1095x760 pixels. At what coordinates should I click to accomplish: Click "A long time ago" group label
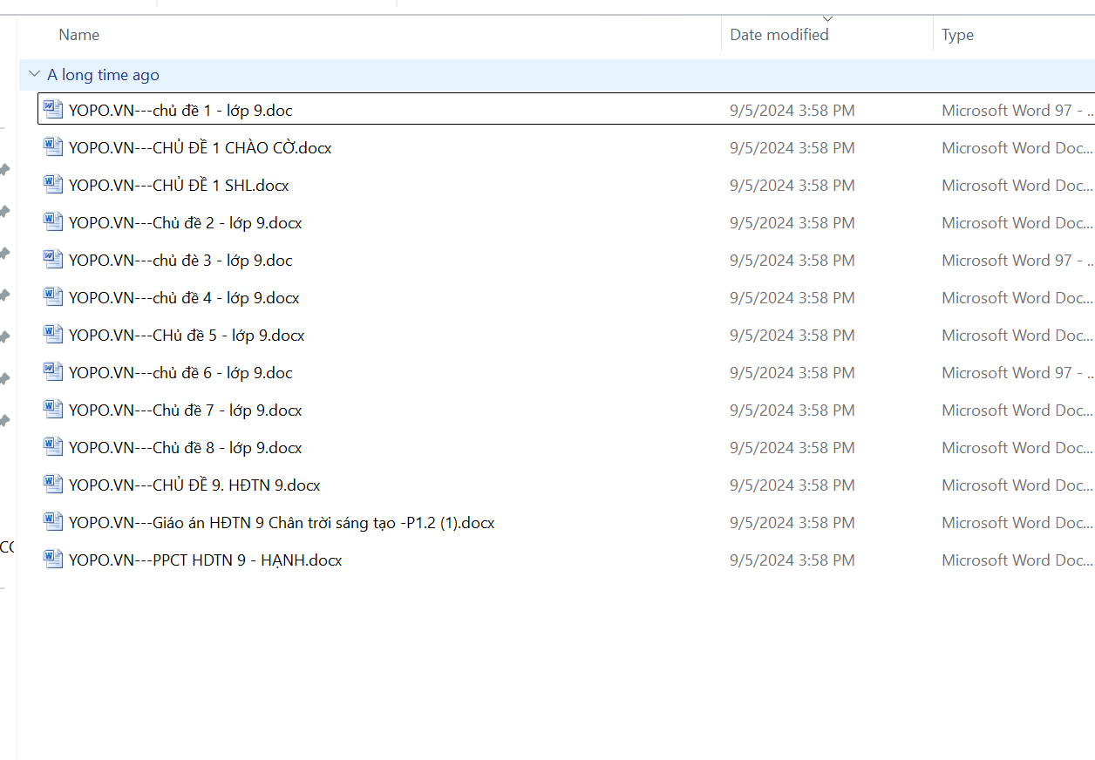pyautogui.click(x=103, y=75)
